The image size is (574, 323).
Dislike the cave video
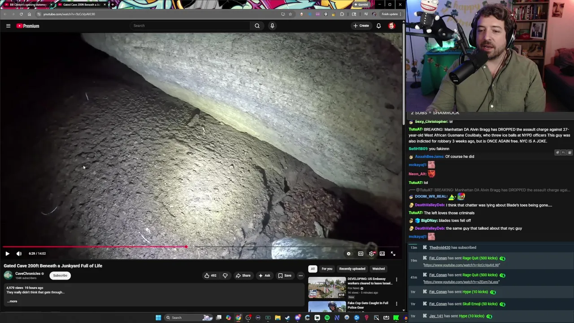pos(225,275)
